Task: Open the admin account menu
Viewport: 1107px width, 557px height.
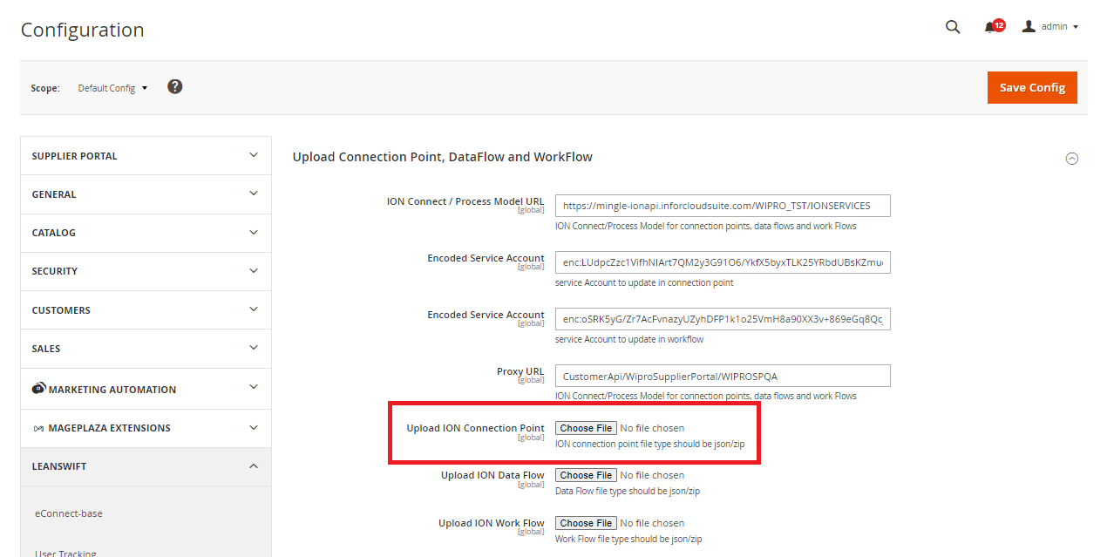Action: pos(1050,27)
